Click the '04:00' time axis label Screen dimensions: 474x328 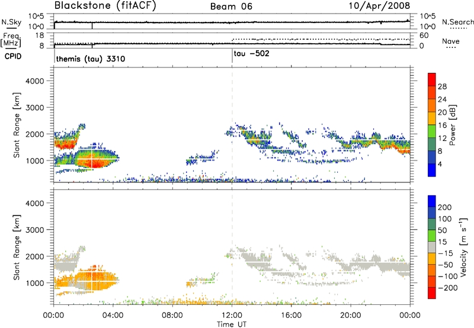click(113, 316)
